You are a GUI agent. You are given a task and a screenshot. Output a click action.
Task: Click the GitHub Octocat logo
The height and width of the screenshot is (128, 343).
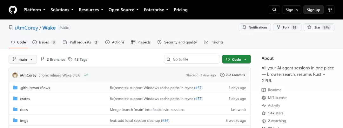(x=13, y=10)
